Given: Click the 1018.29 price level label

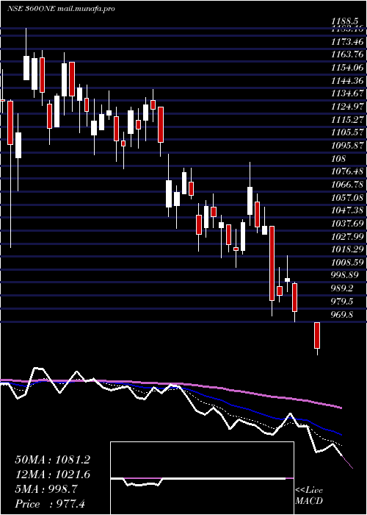Looking at the screenshot, I should 347,249.
